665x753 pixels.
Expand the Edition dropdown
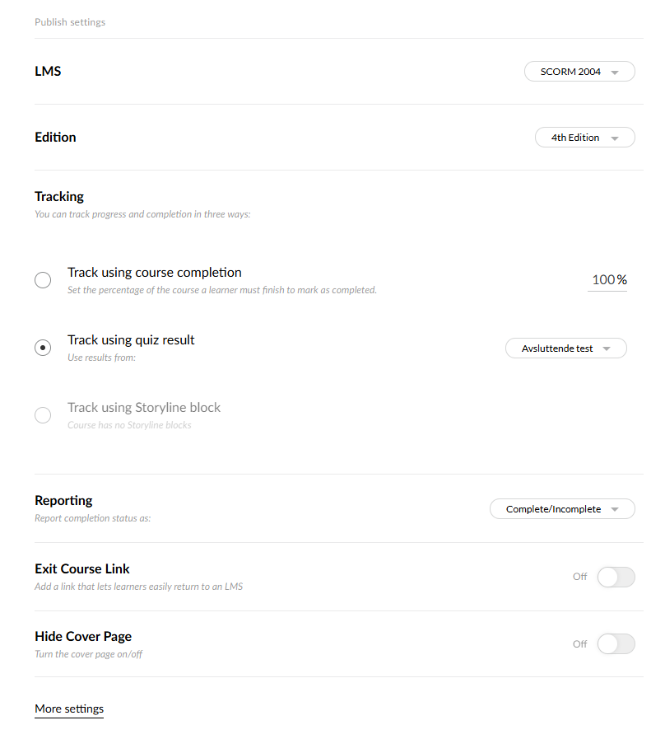tap(576, 138)
